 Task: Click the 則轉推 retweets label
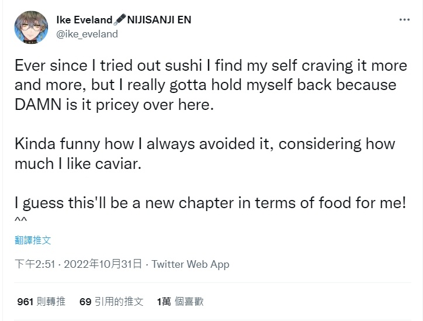click(x=51, y=301)
